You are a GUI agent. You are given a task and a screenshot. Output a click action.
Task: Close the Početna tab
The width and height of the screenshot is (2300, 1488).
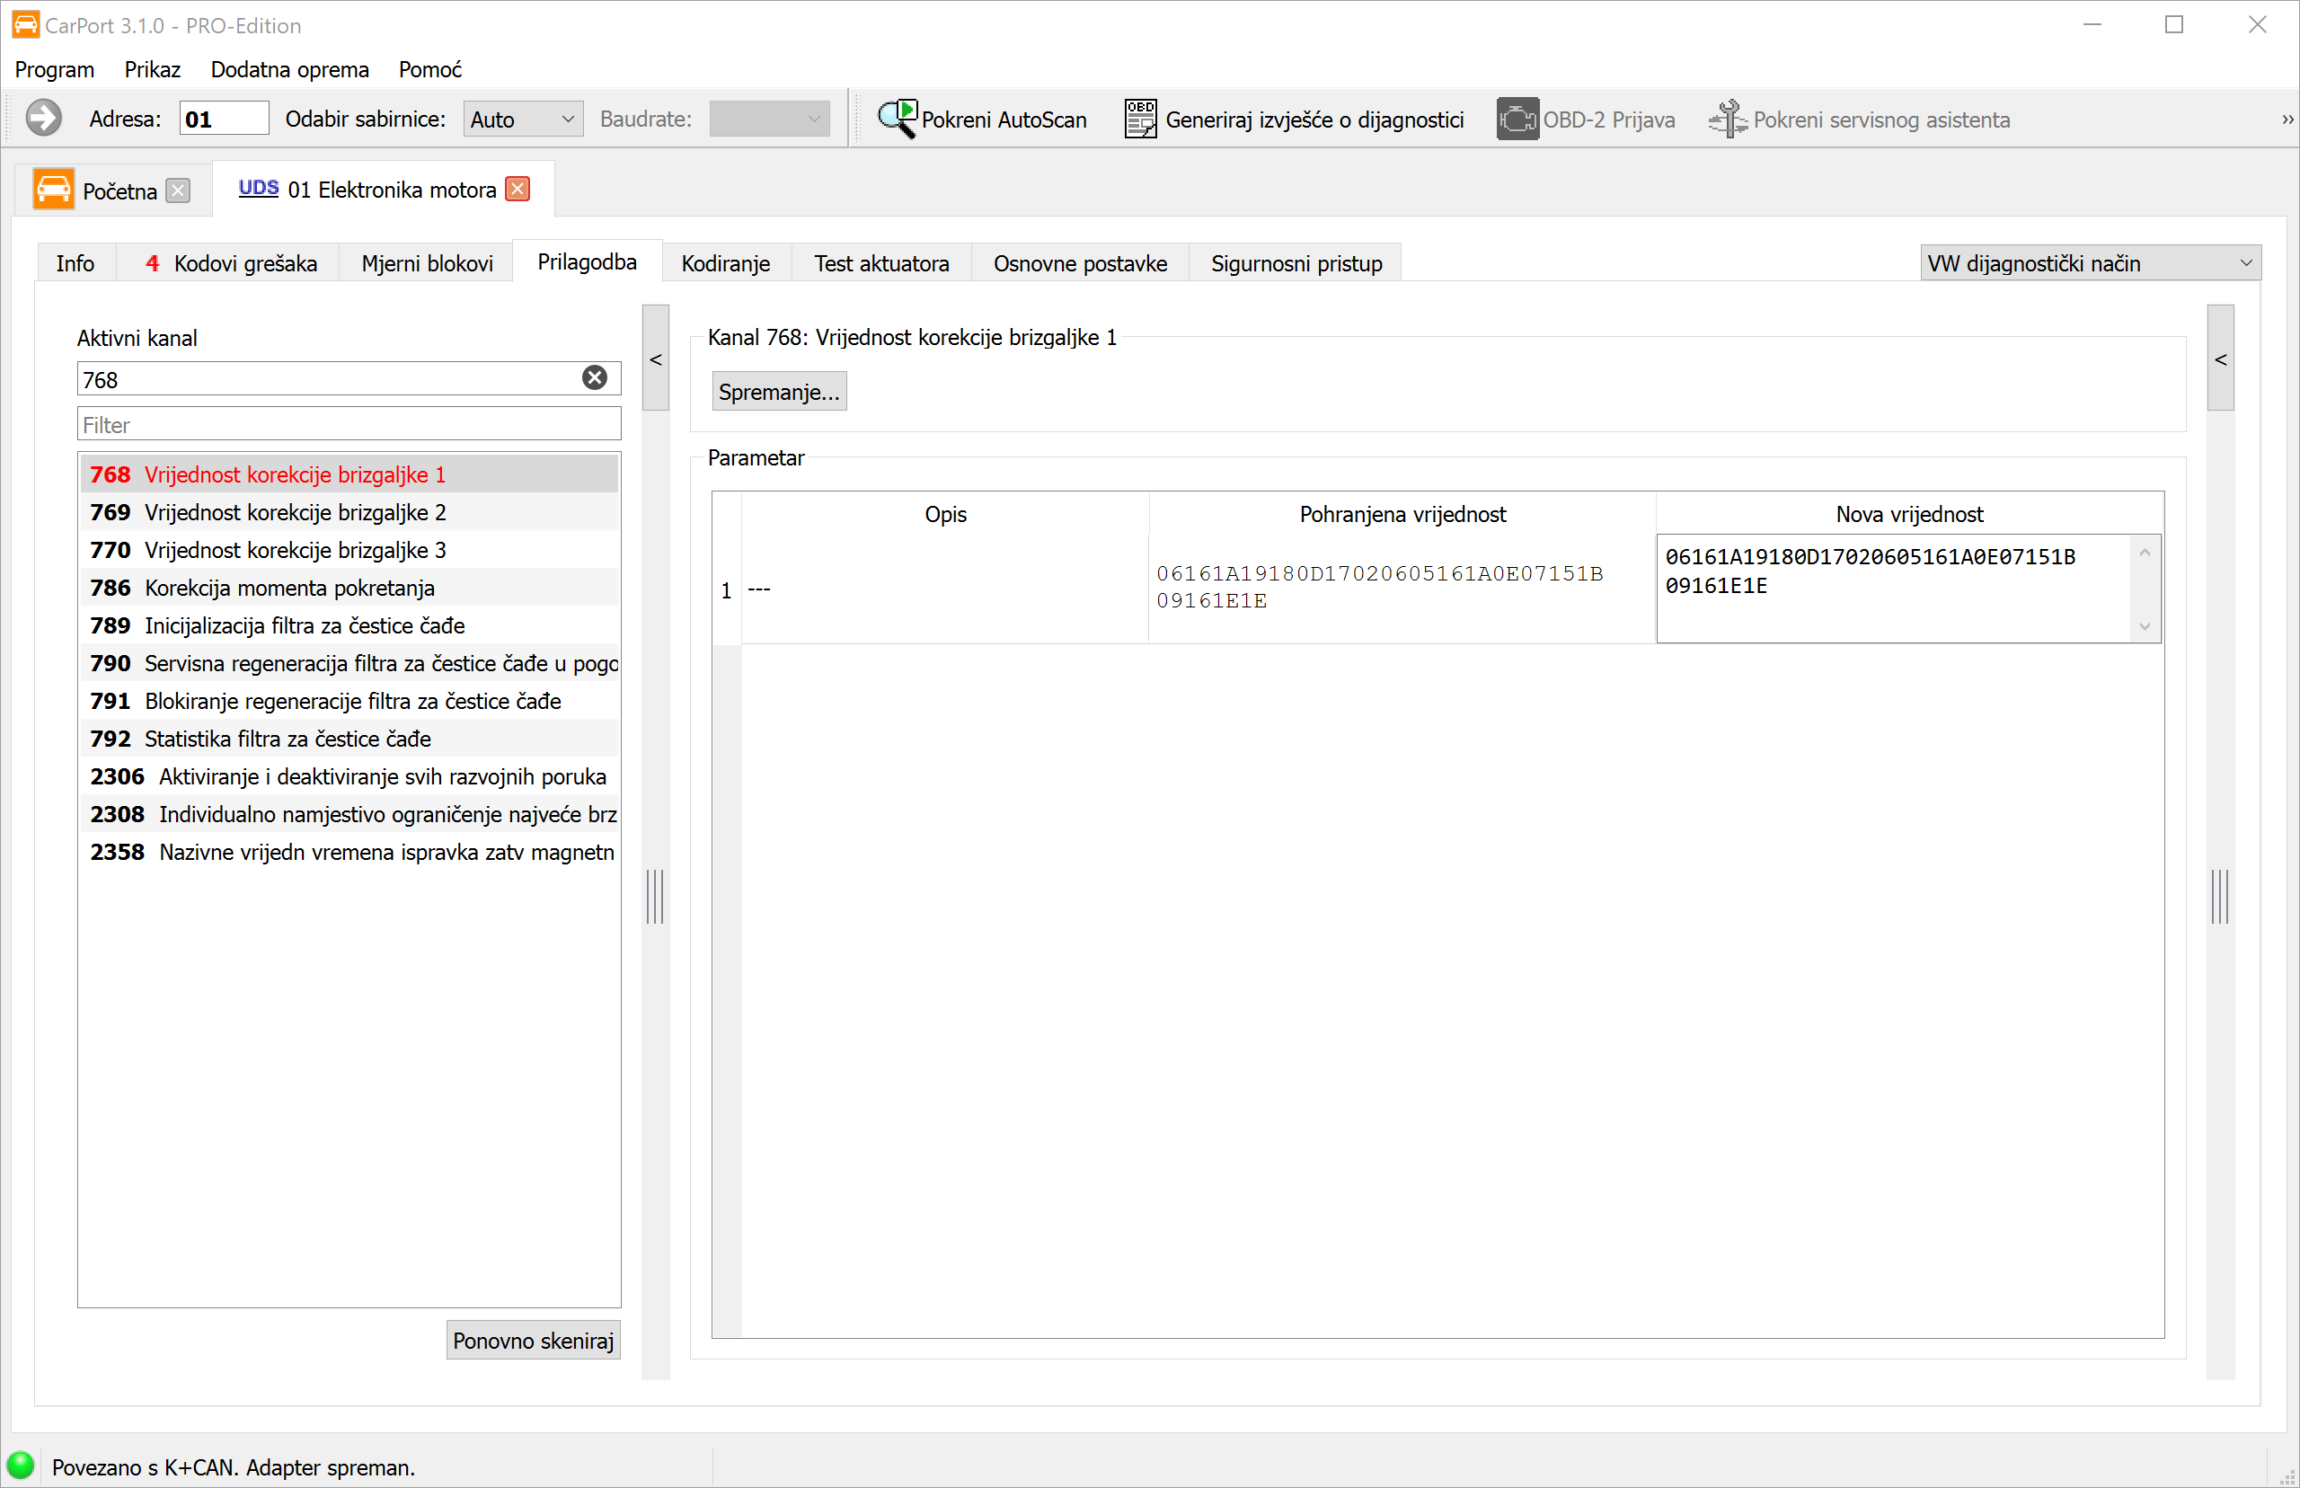coord(178,190)
